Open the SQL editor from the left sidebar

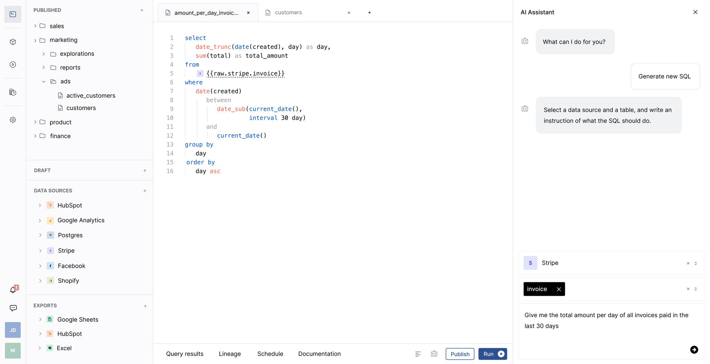click(13, 14)
